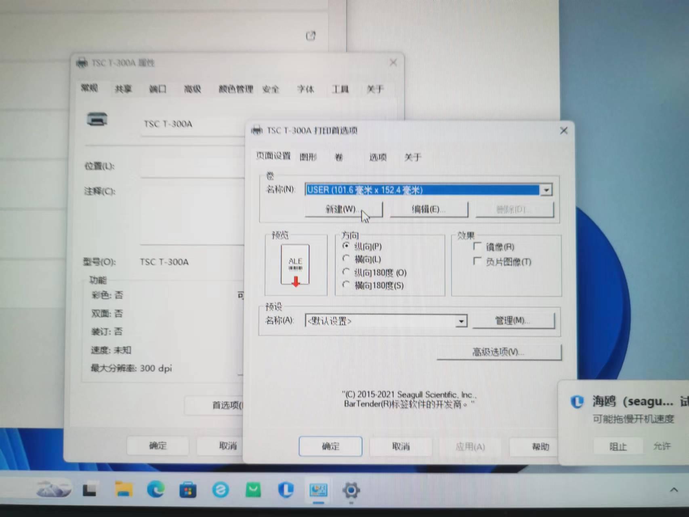Viewport: 689px width, 517px height.
Task: Open File Explorer from the taskbar
Action: point(124,490)
